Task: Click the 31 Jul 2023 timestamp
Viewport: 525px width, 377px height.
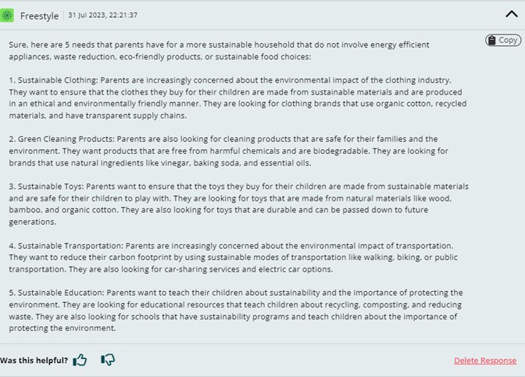Action: click(103, 16)
